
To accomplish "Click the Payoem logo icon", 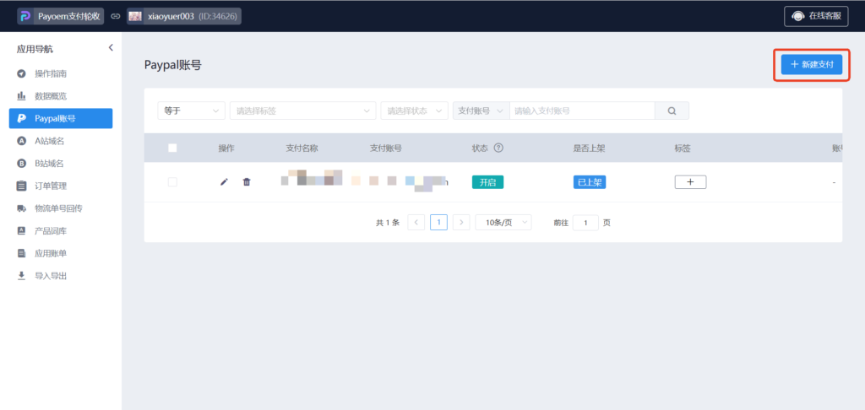I will pos(25,16).
